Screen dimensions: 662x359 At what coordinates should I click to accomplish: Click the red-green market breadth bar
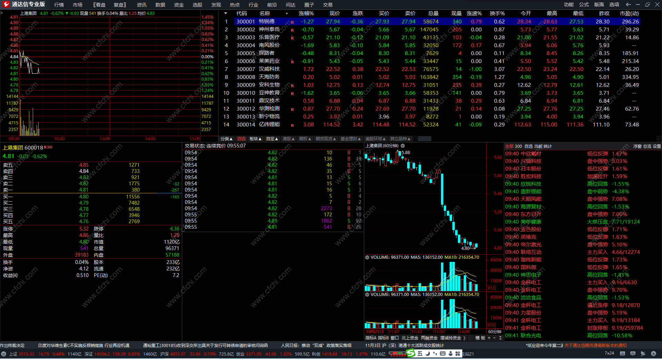398,353
